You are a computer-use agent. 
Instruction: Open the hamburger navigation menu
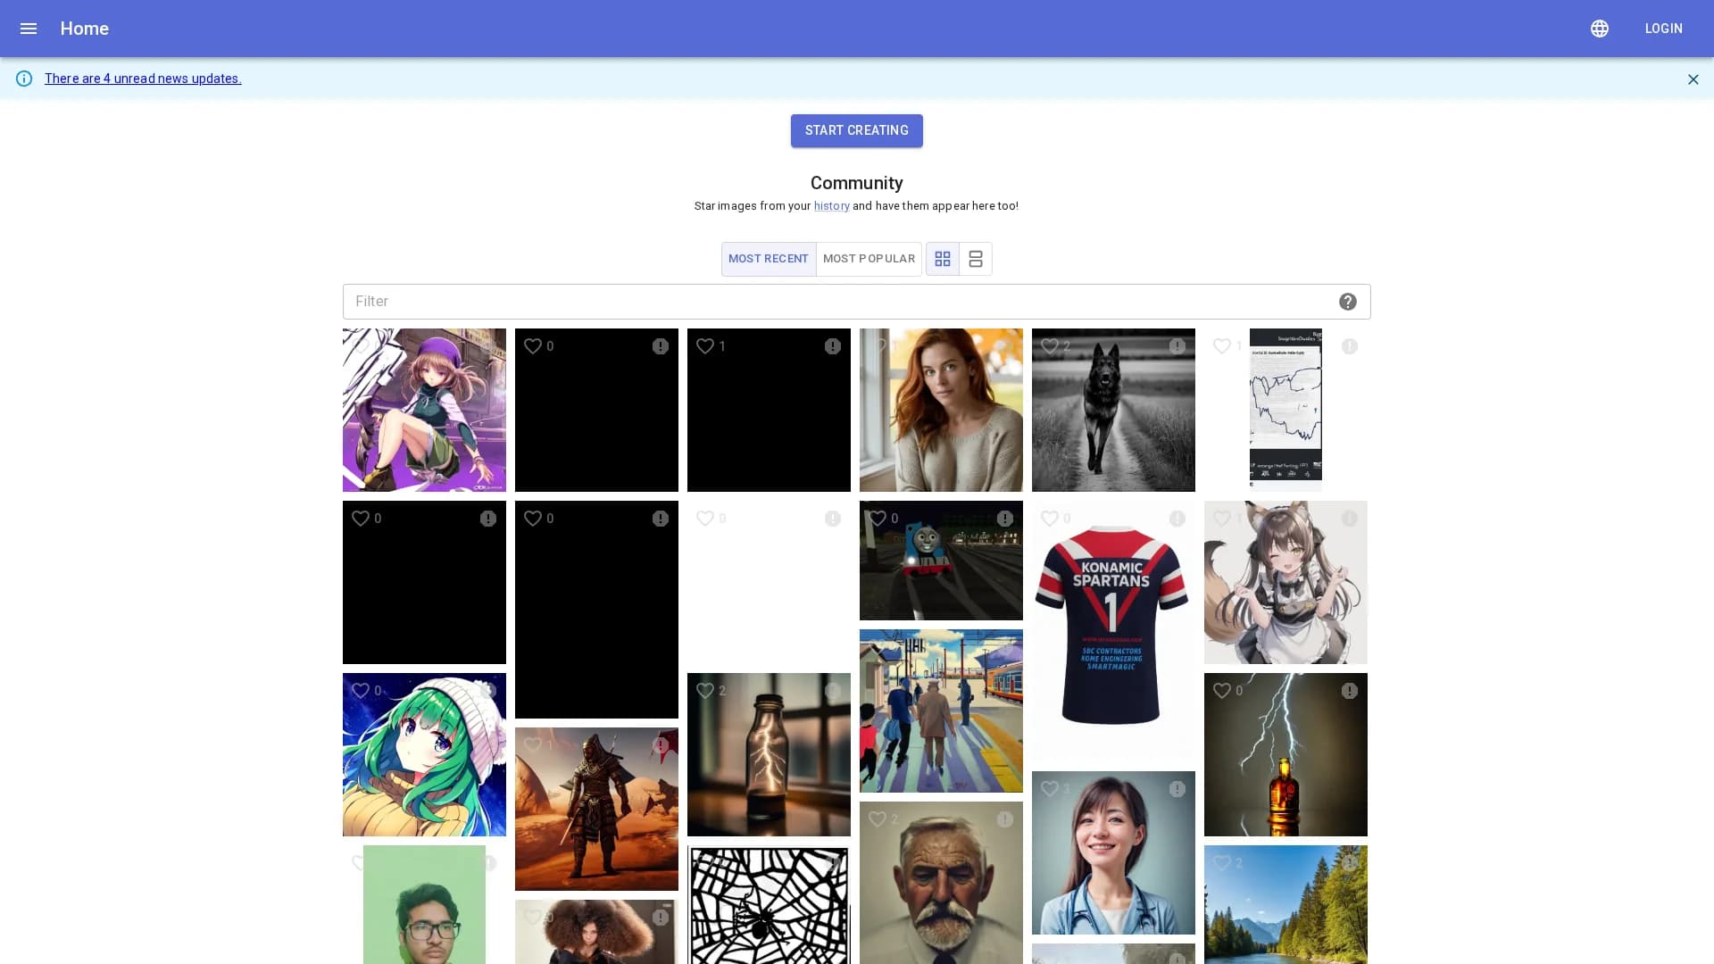pos(29,29)
